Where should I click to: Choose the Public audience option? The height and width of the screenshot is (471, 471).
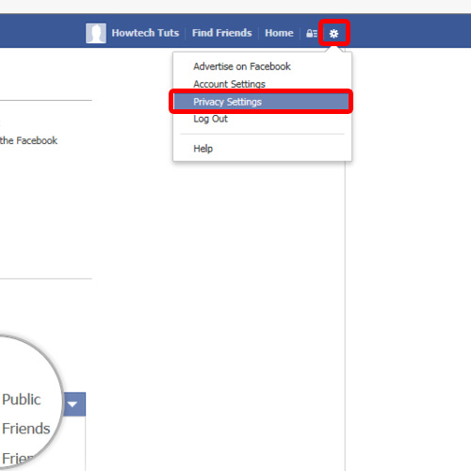click(x=22, y=399)
